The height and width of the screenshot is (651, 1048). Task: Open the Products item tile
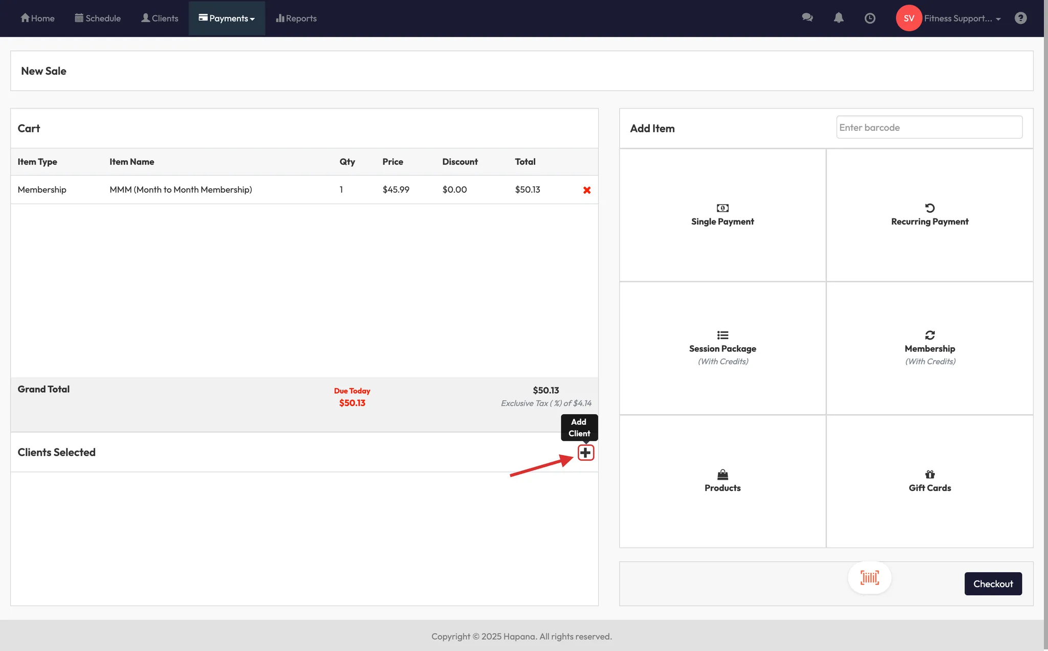point(722,481)
